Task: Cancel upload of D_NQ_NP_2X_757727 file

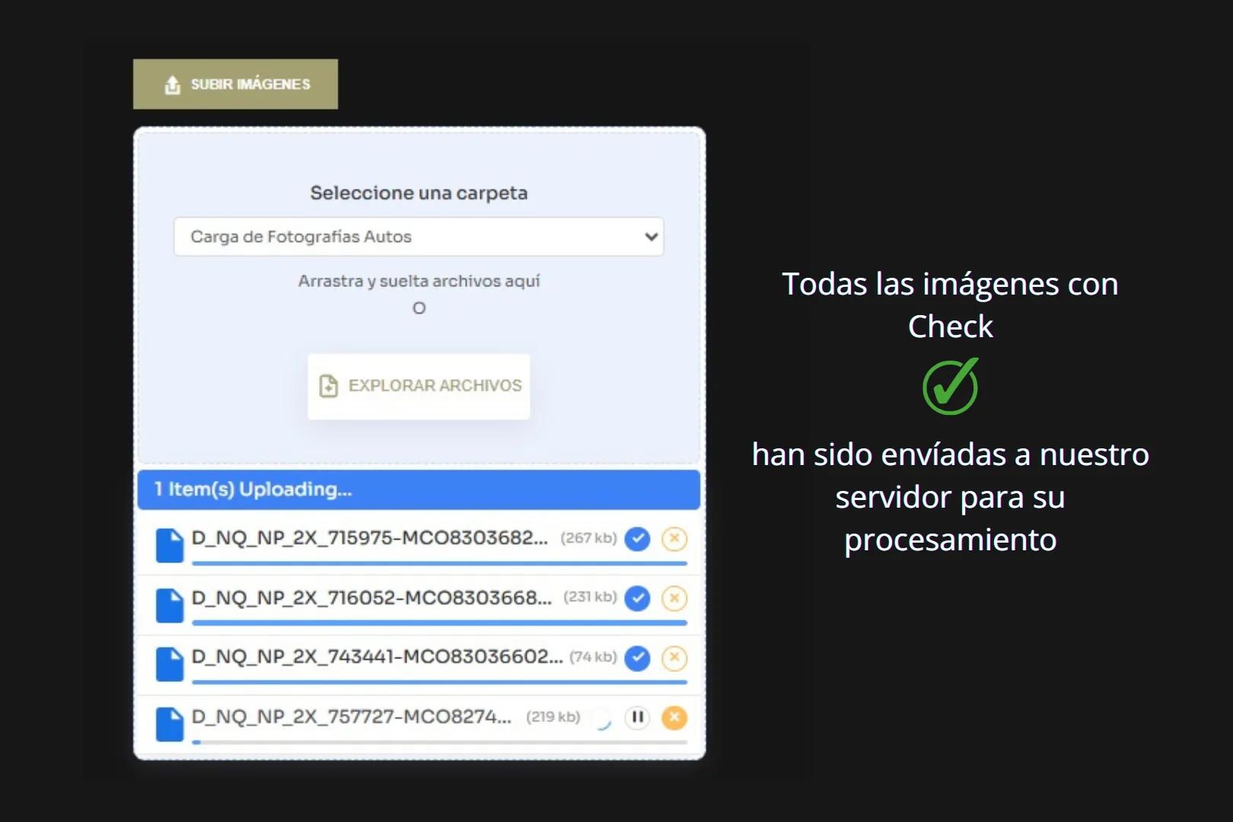Action: click(674, 717)
